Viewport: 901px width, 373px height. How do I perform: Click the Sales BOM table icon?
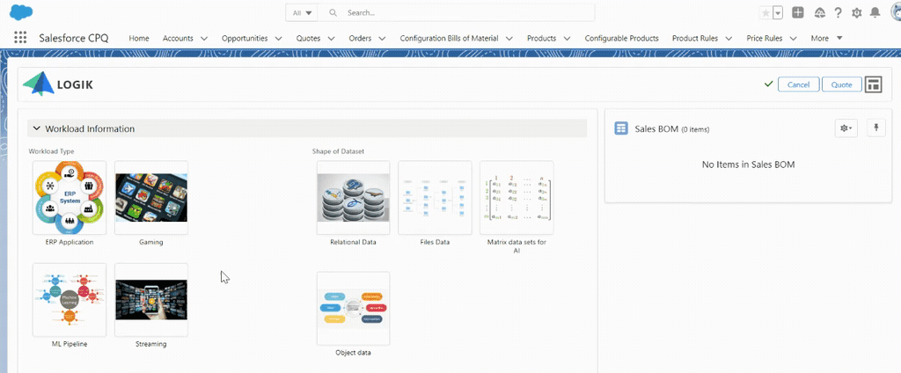(621, 128)
